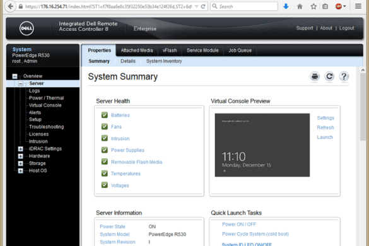Screen dimensions: 369x246
Task: Open the browser hamburger menu
Action: coord(358,6)
